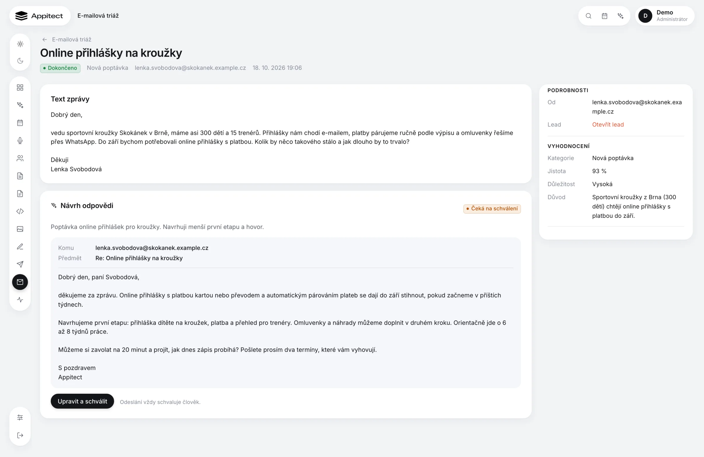Open the sidebar AI sparkles icon
The image size is (704, 457).
pos(20,105)
